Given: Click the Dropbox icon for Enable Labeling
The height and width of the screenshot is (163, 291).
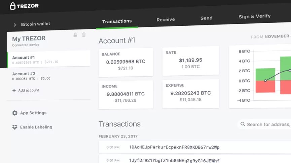Looking at the screenshot, I should click(x=15, y=127).
